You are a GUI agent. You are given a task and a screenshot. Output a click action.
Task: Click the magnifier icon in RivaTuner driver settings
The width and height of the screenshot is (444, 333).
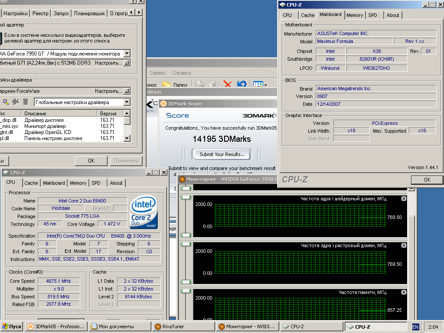[6, 102]
